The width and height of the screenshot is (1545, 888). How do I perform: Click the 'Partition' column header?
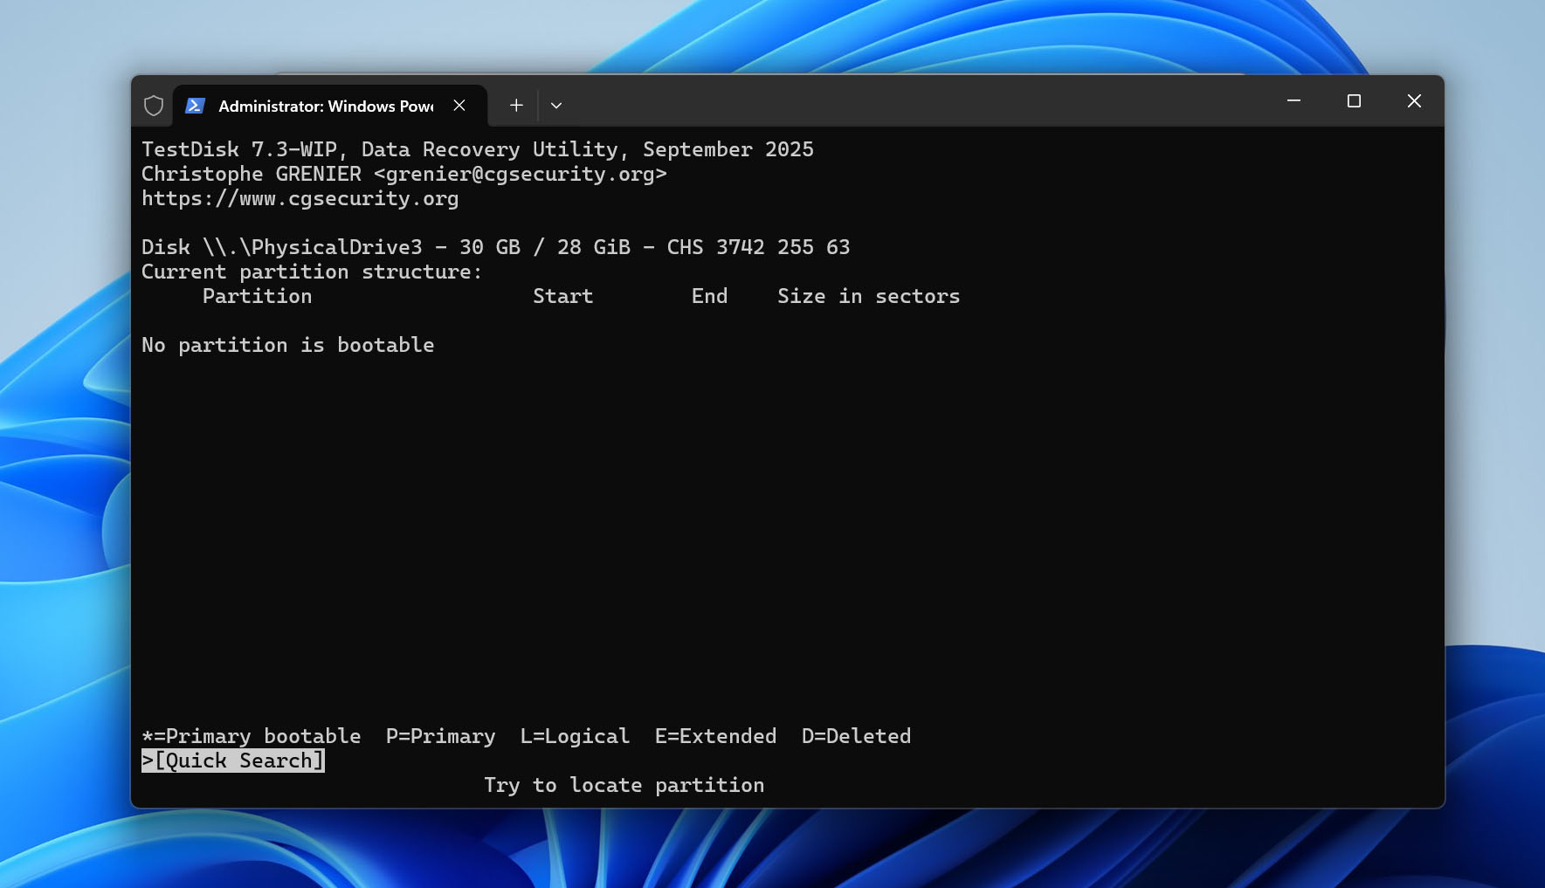point(258,297)
